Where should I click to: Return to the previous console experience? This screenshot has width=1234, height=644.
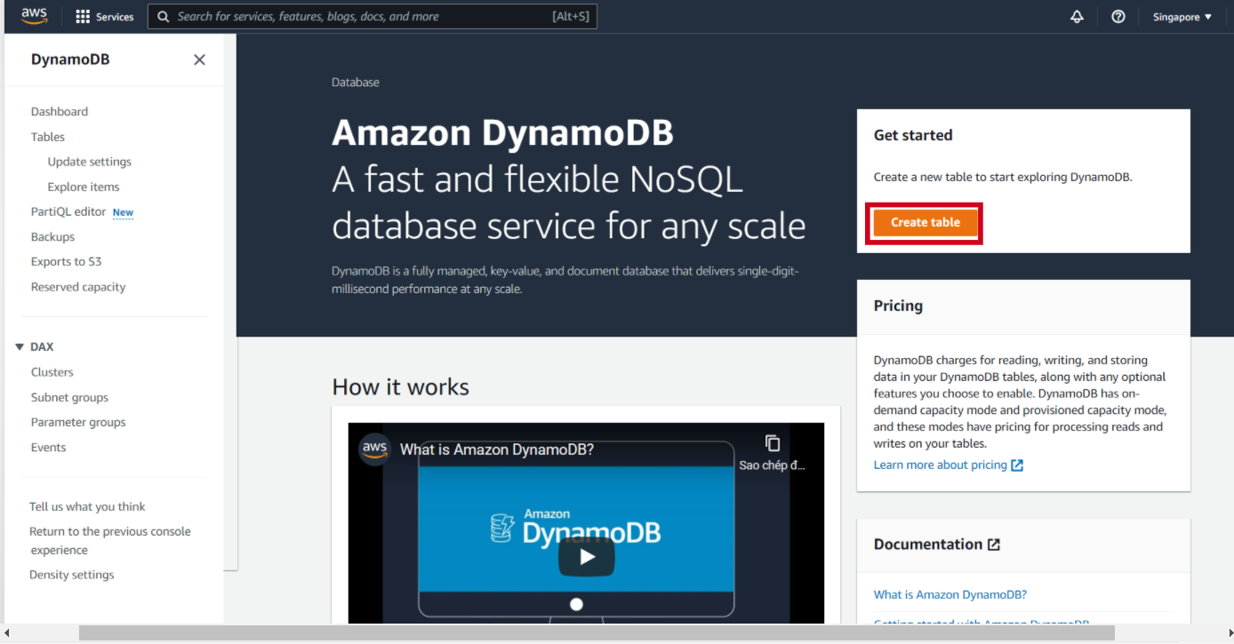[110, 541]
